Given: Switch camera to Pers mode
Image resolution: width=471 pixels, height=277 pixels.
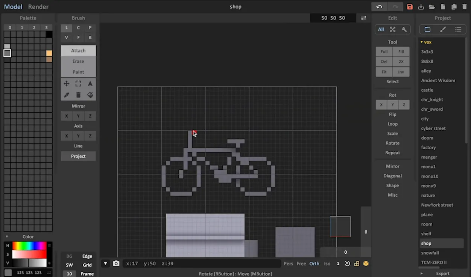Looking at the screenshot, I should (289, 263).
